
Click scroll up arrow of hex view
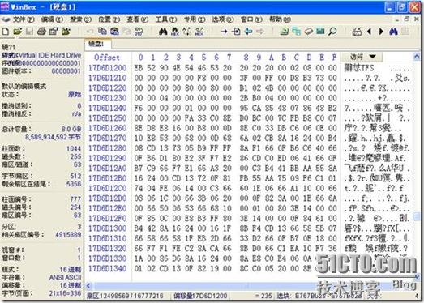coord(417,57)
